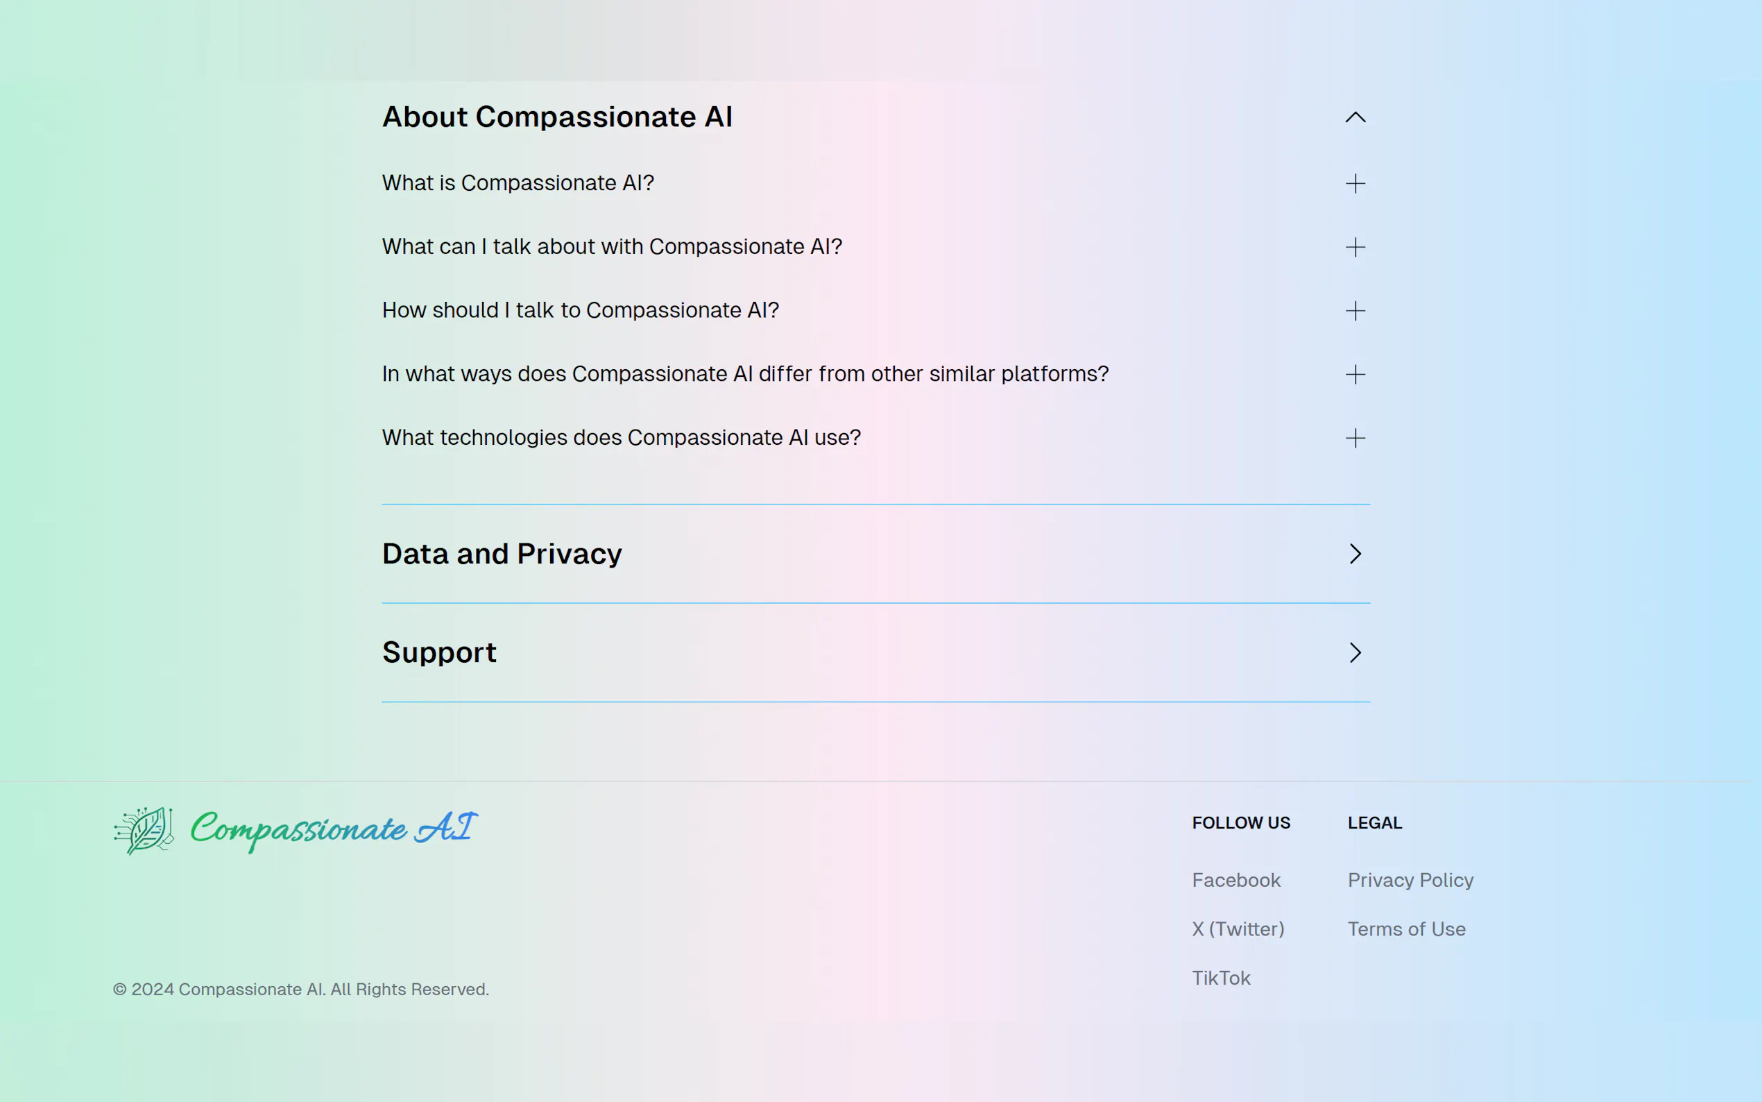The height and width of the screenshot is (1102, 1762).
Task: Click the 'What is Compassionate AI?' question text
Action: pyautogui.click(x=518, y=183)
